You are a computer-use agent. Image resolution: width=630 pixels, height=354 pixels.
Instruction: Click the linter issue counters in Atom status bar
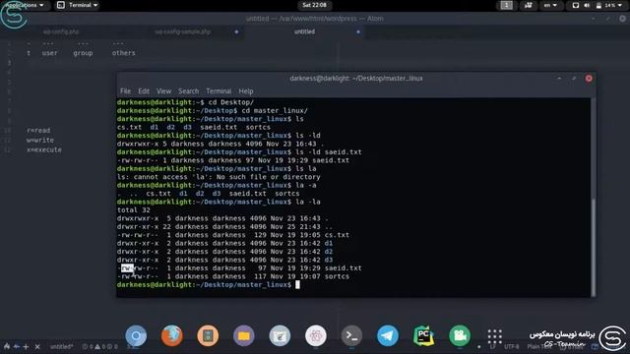click(x=100, y=346)
